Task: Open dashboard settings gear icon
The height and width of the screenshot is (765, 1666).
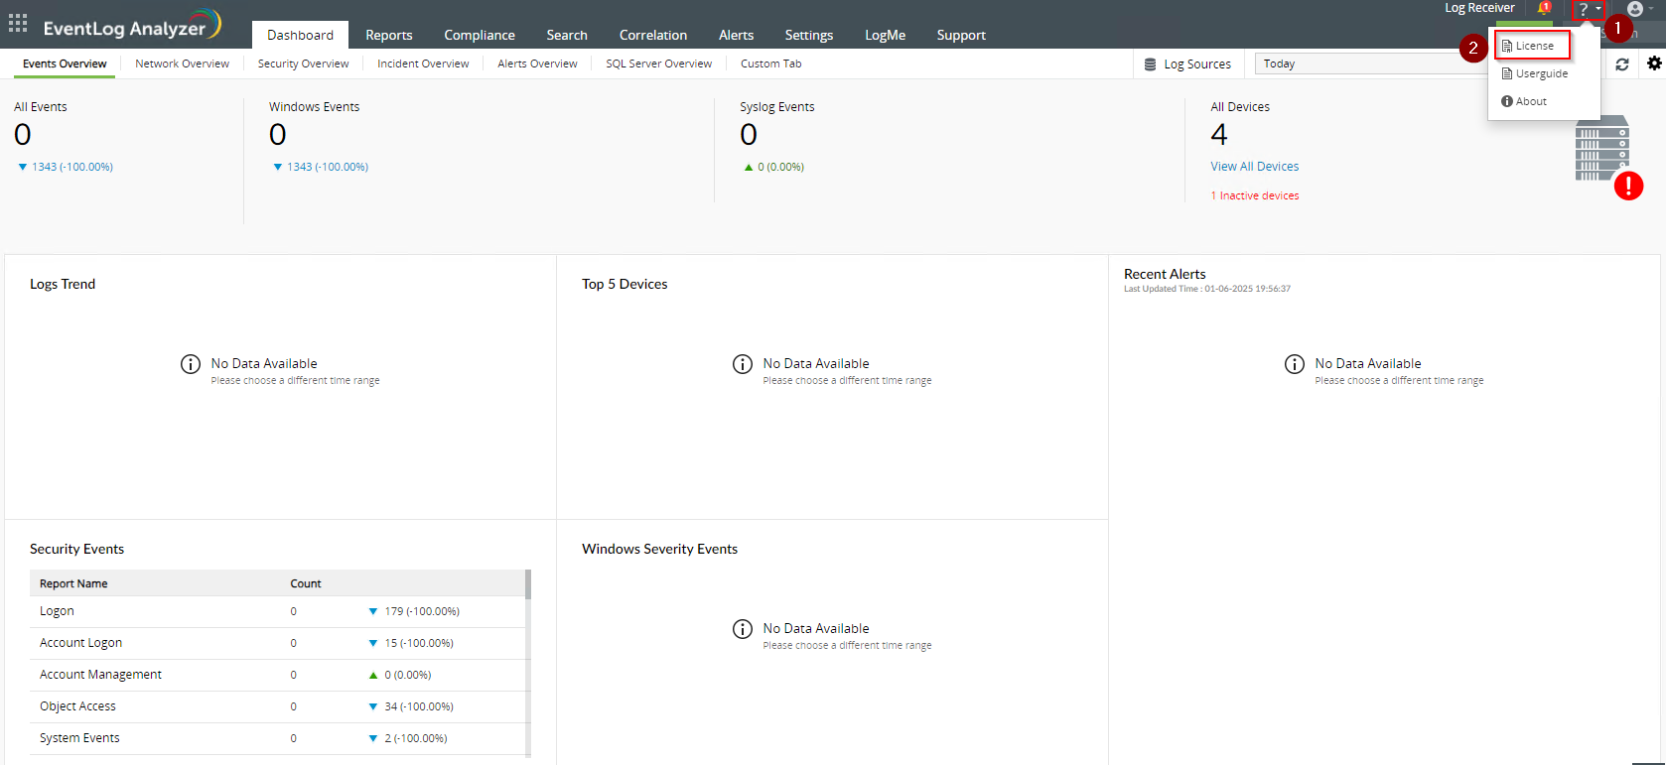Action: point(1654,64)
